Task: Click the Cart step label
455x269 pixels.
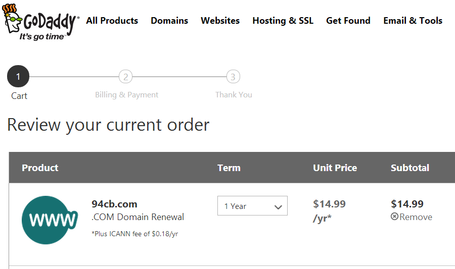Action: pyautogui.click(x=19, y=96)
